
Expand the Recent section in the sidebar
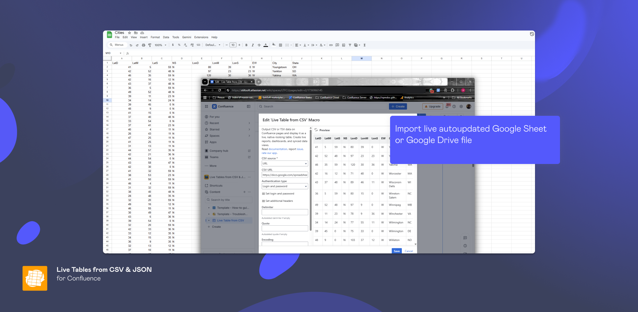click(249, 123)
